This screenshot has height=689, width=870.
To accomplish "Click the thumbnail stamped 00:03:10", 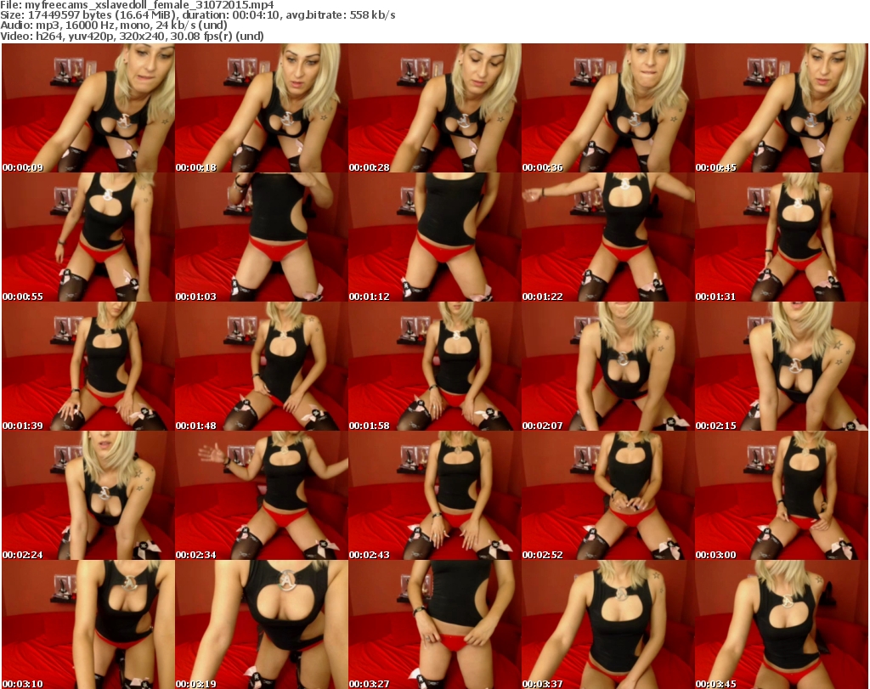I will click(x=88, y=624).
